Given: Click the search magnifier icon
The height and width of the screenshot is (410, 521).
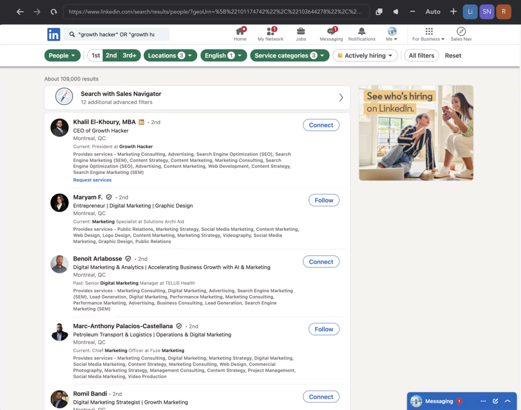Looking at the screenshot, I should coord(72,34).
